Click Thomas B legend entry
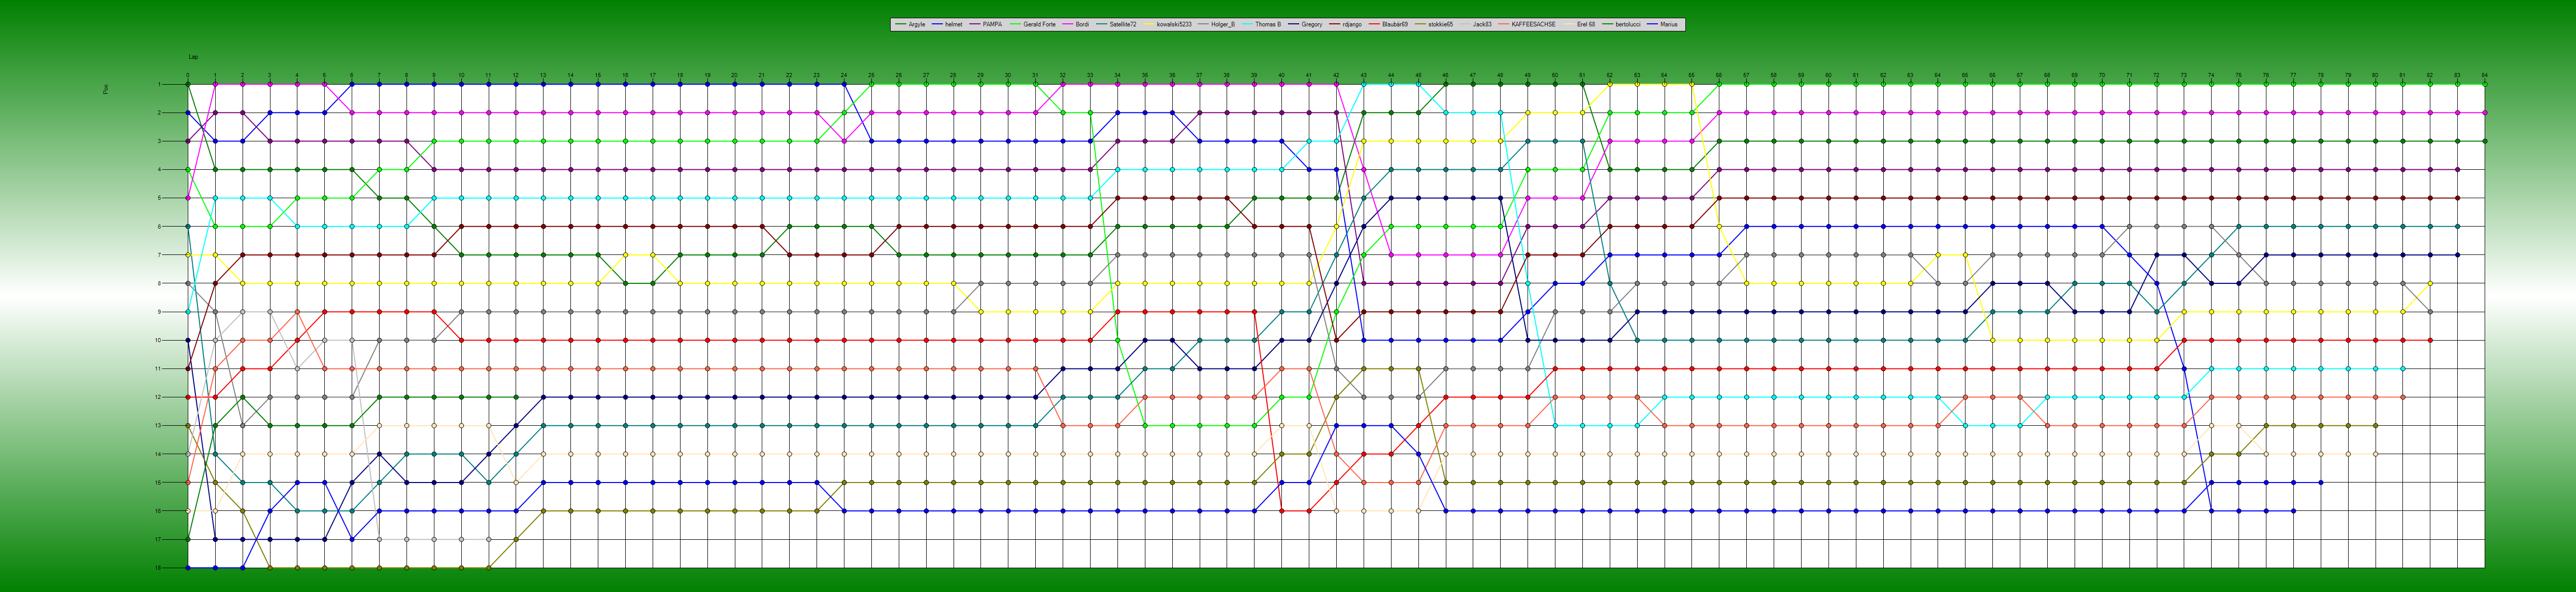This screenshot has height=592, width=2576. 1267,24
